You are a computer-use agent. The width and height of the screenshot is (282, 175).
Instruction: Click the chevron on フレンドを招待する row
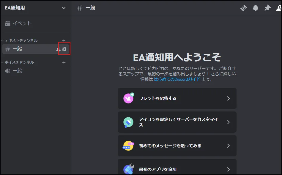229,98
